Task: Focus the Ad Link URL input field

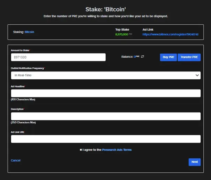Action: point(106,139)
